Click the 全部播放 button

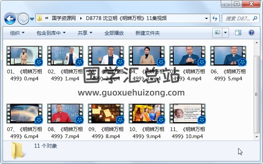(x=114, y=33)
